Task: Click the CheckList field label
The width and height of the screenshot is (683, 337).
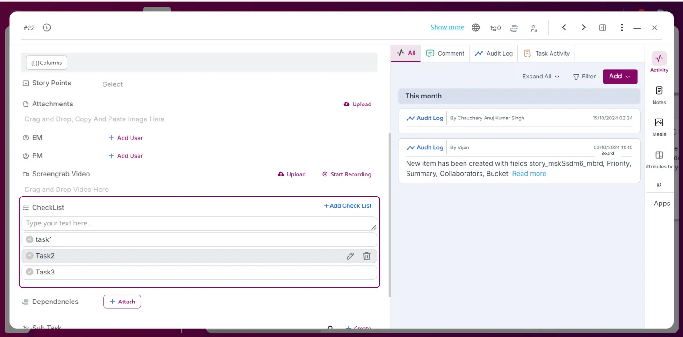Action: tap(48, 208)
